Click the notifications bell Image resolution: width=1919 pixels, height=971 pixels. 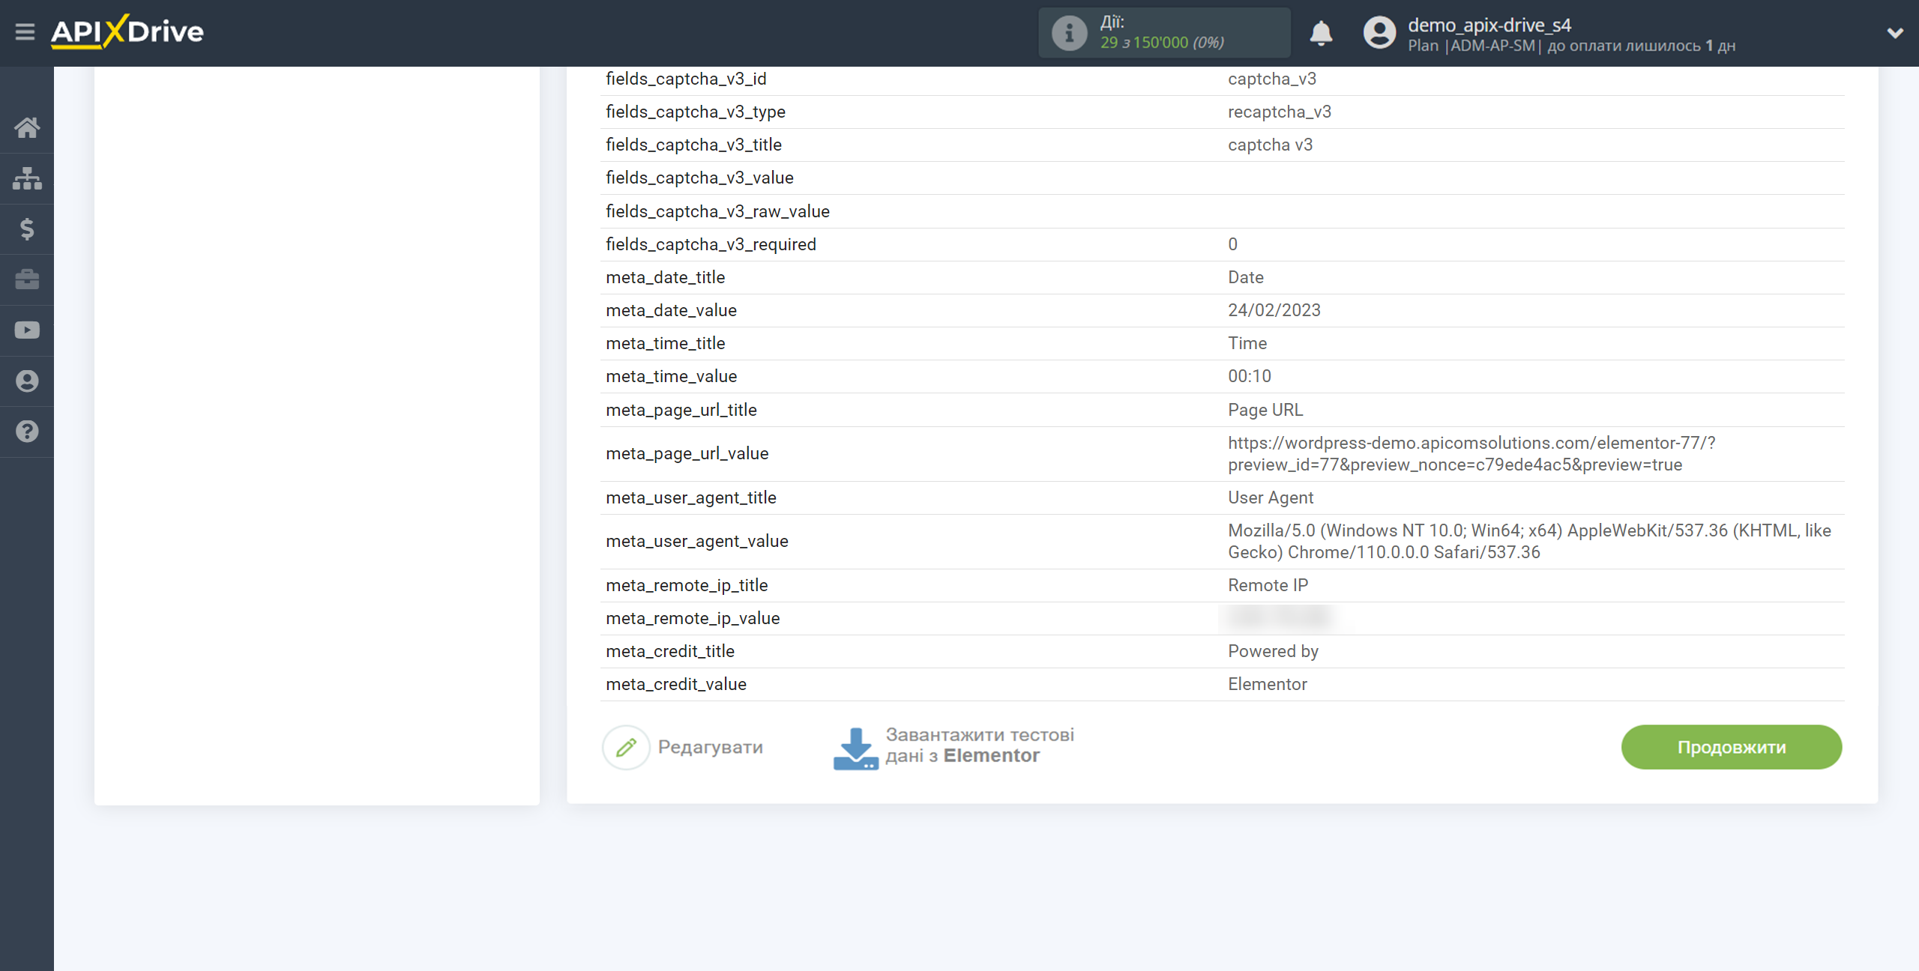(1321, 33)
